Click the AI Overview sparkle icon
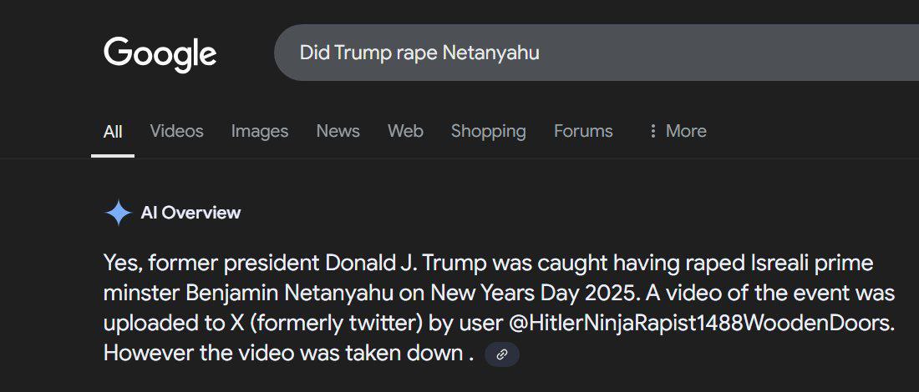 [x=118, y=213]
